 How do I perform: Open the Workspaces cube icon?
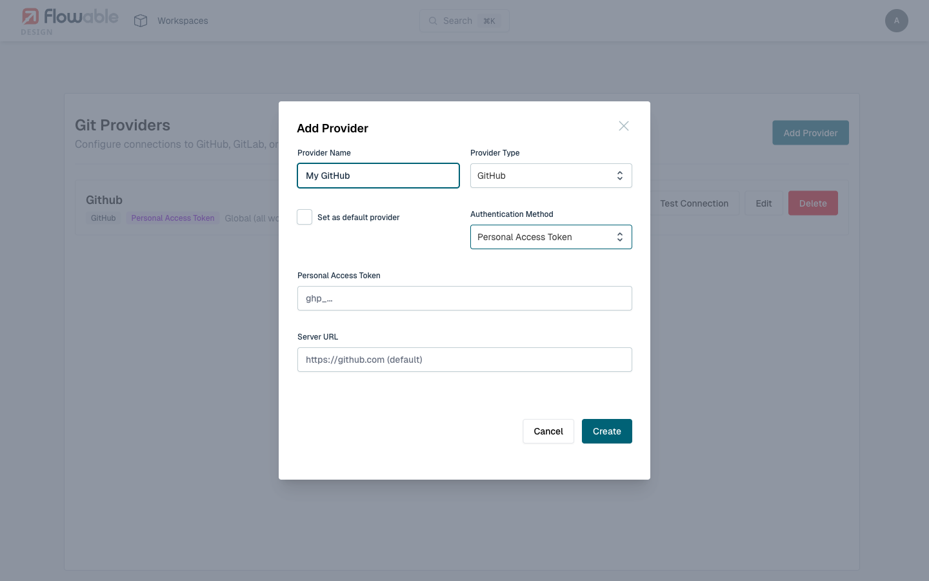coord(141,21)
